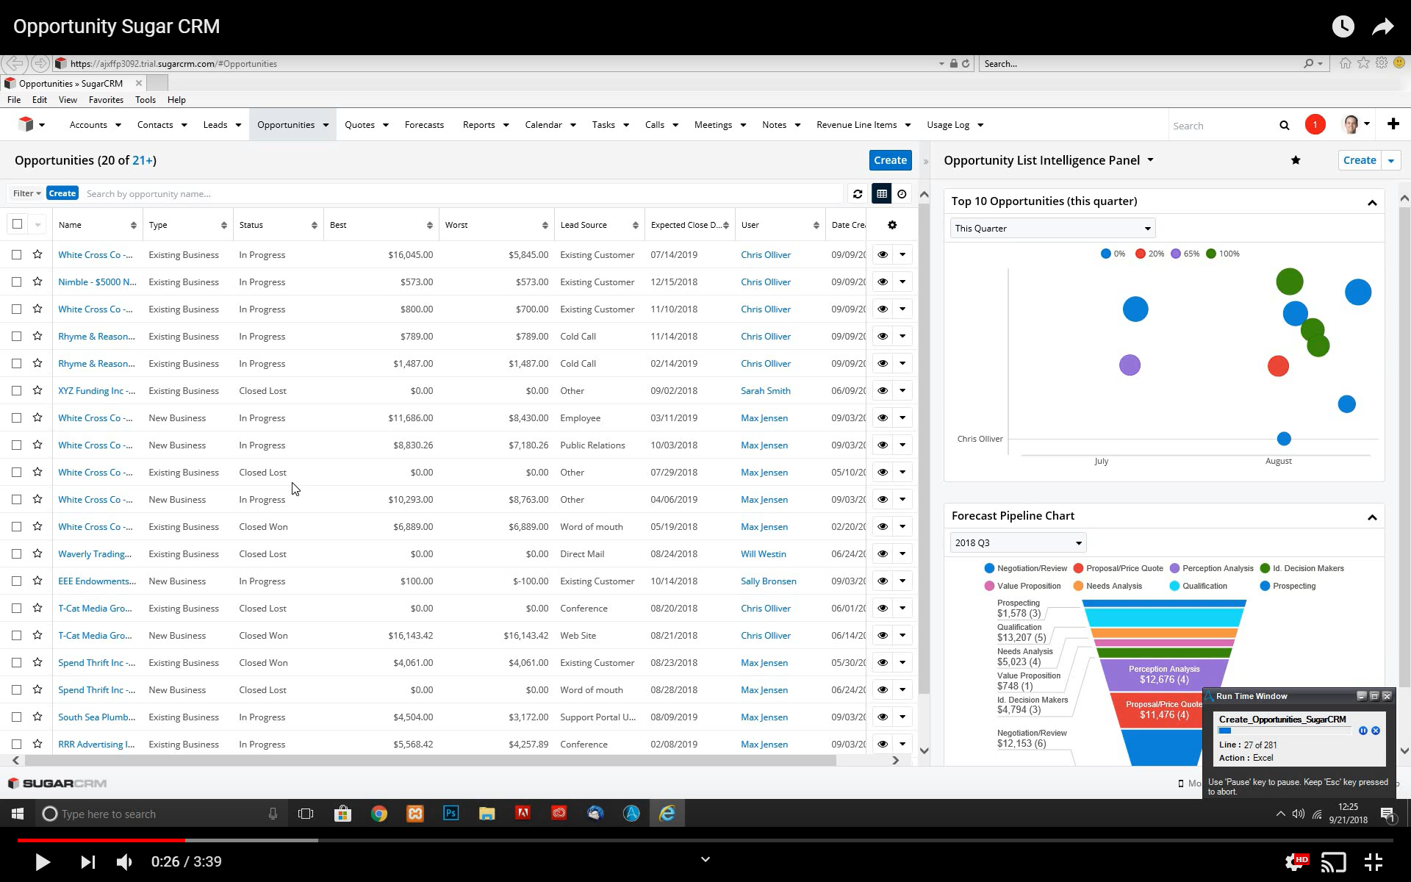Screen dimensions: 1411x882
Task: Open user link Will Westin
Action: (763, 553)
